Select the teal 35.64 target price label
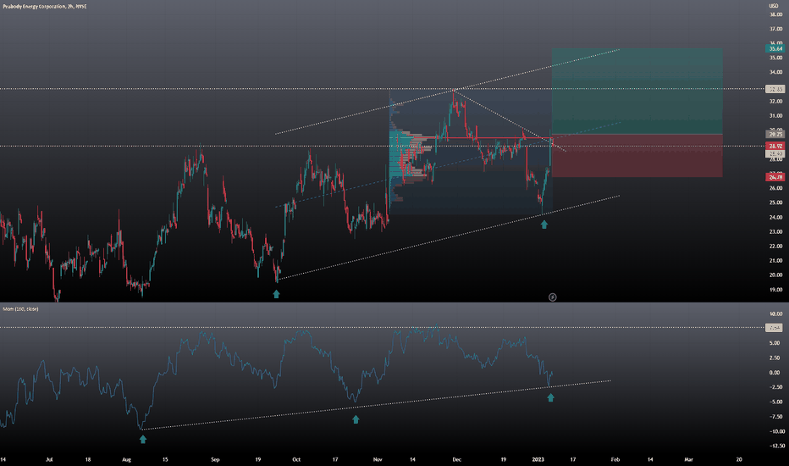Image resolution: width=789 pixels, height=466 pixels. coord(775,49)
